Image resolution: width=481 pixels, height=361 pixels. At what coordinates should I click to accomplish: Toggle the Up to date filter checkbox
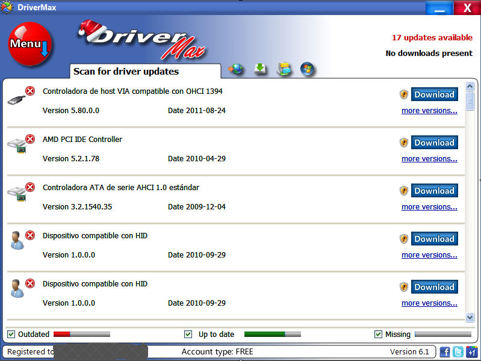pyautogui.click(x=188, y=334)
